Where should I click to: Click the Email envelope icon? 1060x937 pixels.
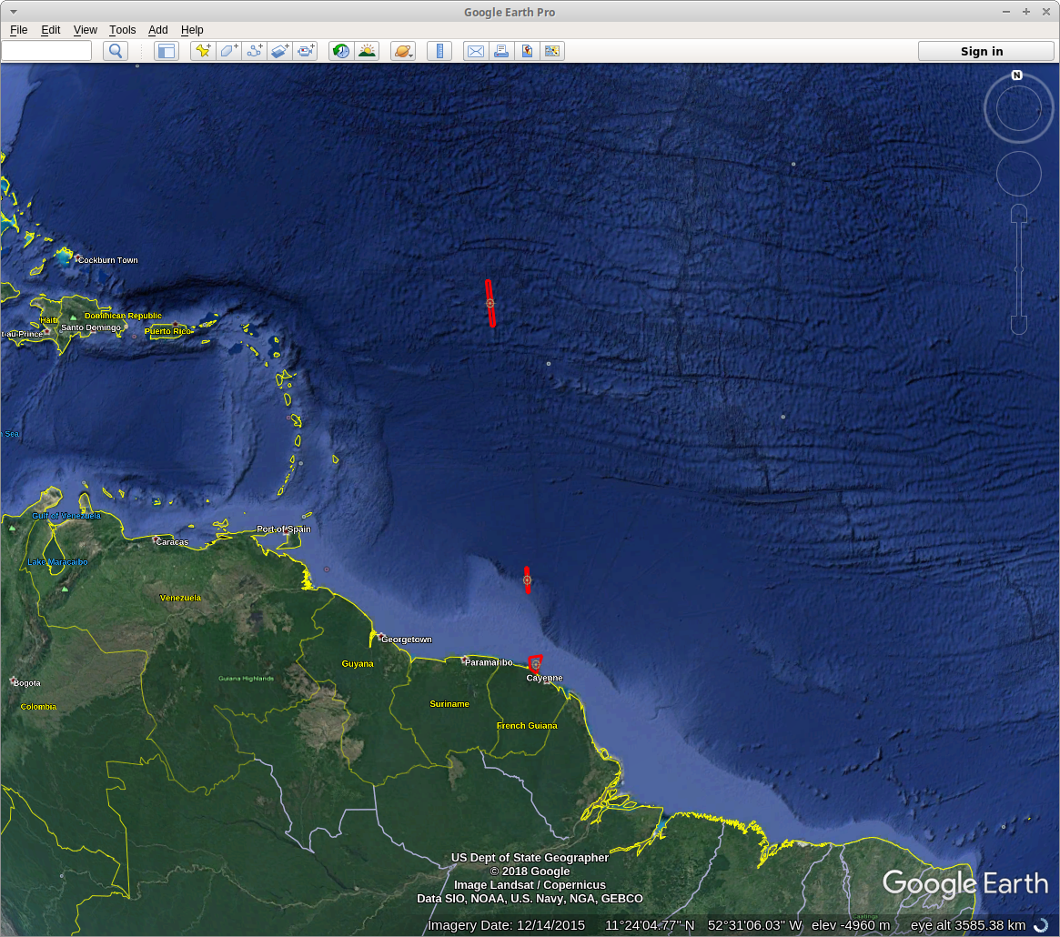tap(475, 51)
